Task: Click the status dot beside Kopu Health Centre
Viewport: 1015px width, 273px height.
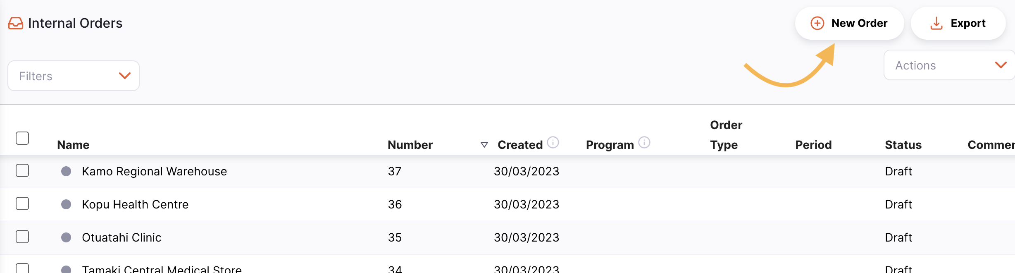Action: [x=66, y=204]
